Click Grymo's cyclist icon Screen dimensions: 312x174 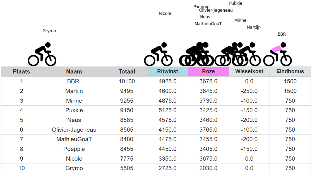click(x=42, y=54)
